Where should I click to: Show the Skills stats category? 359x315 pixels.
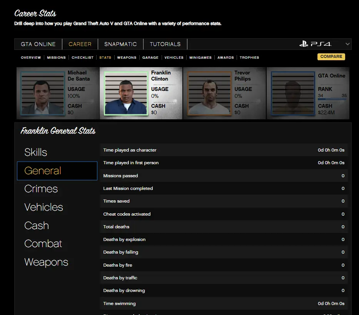(x=36, y=152)
